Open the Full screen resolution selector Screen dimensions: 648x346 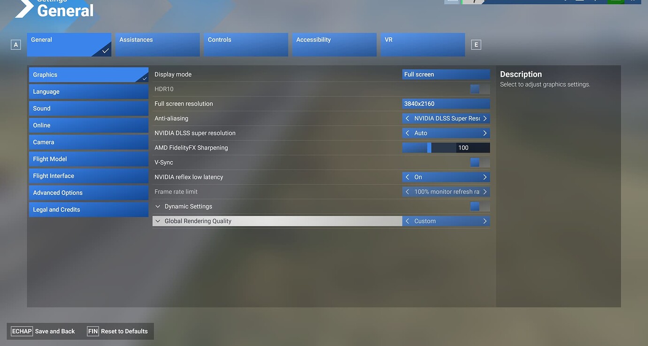(446, 103)
